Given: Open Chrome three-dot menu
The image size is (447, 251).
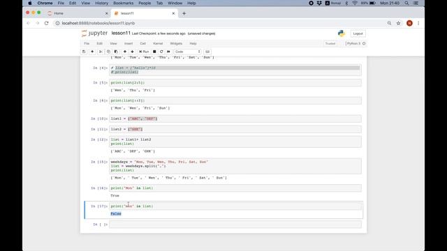Looking at the screenshot, I should [418, 23].
